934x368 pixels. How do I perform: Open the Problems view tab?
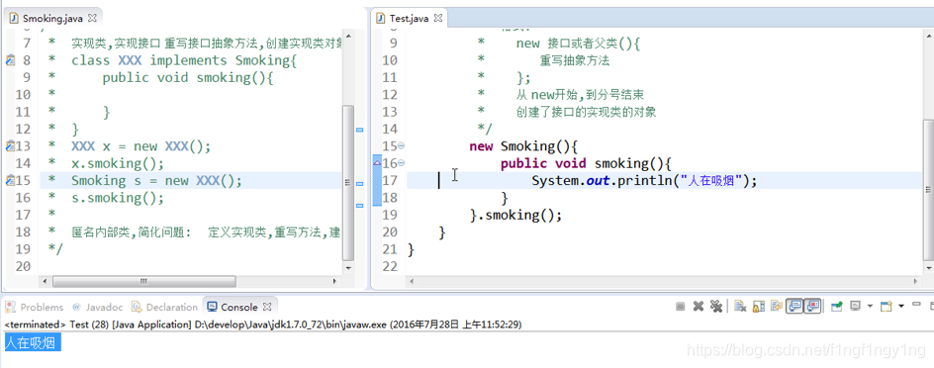35,308
